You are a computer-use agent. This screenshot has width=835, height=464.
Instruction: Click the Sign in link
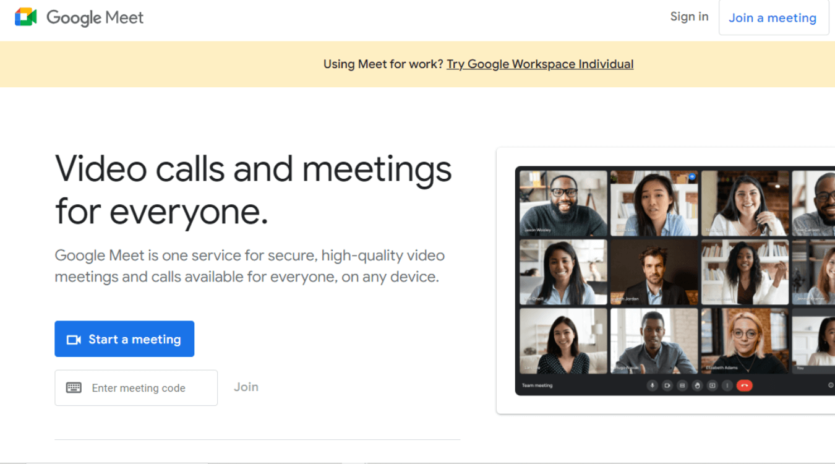[x=689, y=17]
